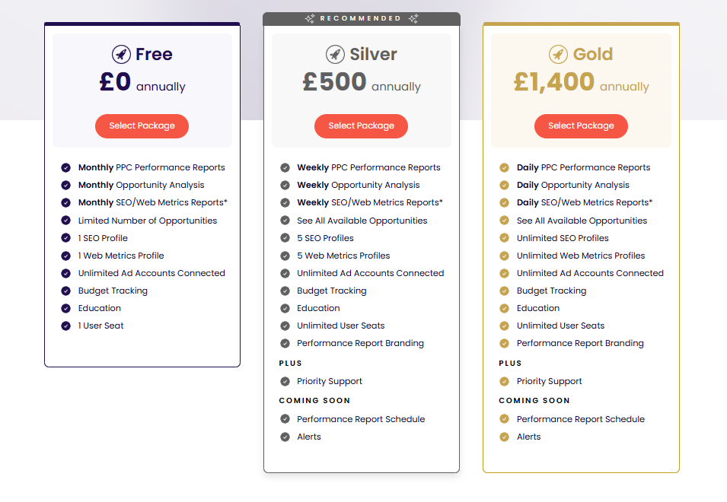Click gold checkmark beside Alerts
The width and height of the screenshot is (727, 502).
(505, 437)
